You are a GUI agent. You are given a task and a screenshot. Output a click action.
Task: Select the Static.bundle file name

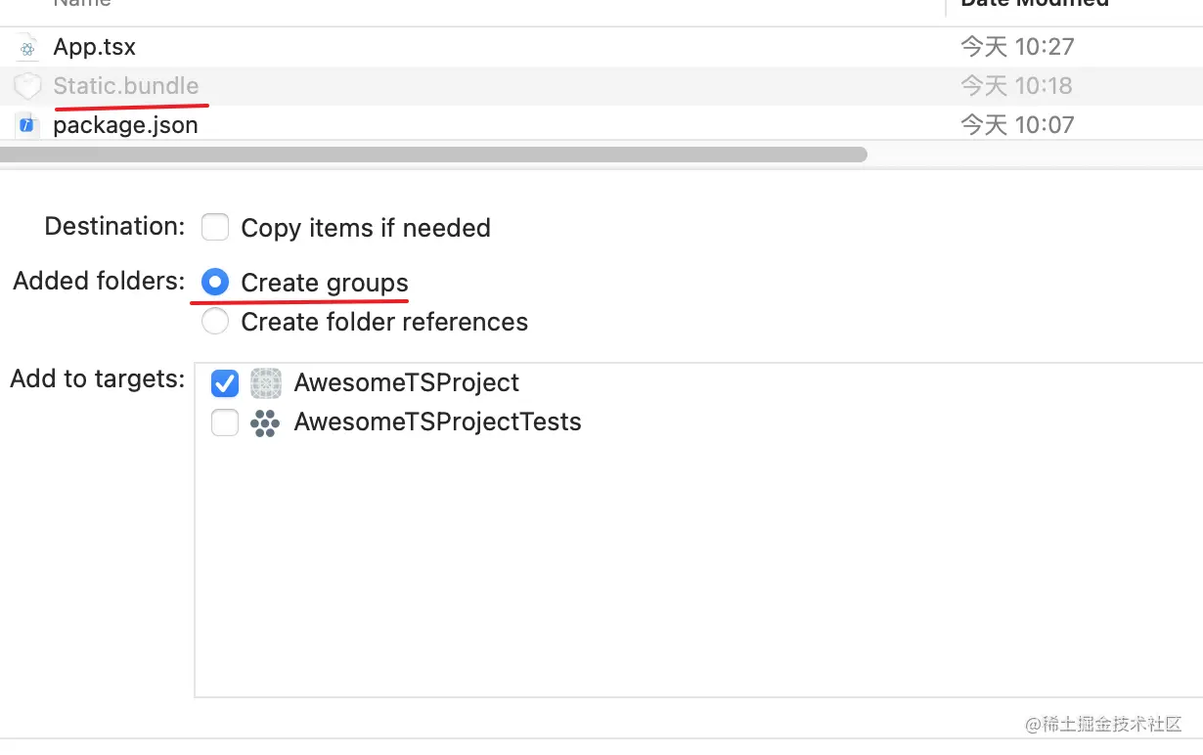[126, 86]
